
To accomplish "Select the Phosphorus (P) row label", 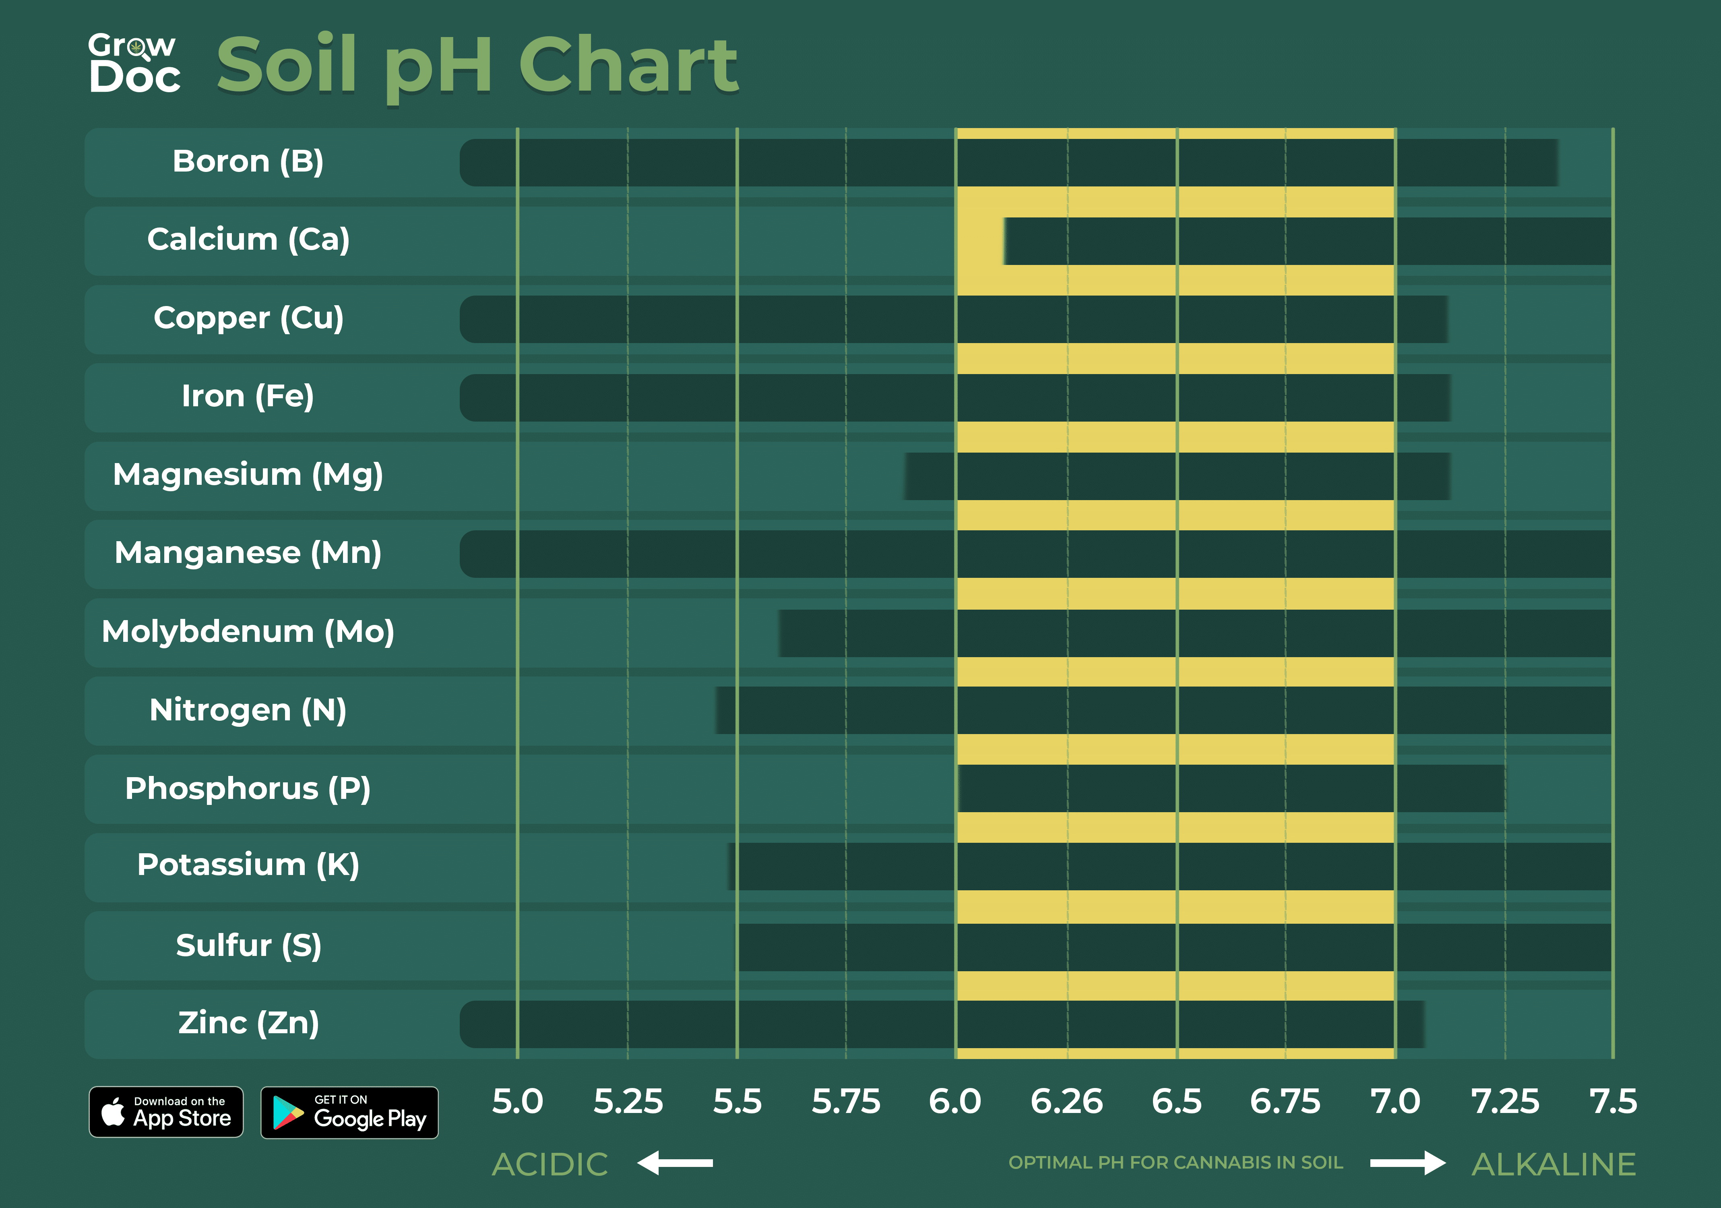I will 248,788.
